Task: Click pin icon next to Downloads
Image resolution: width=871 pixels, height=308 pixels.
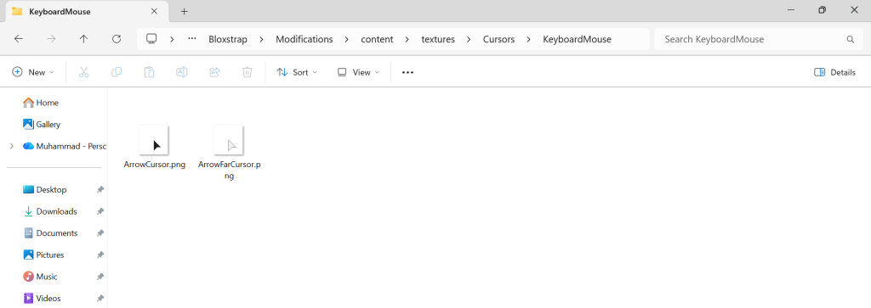Action: (100, 211)
